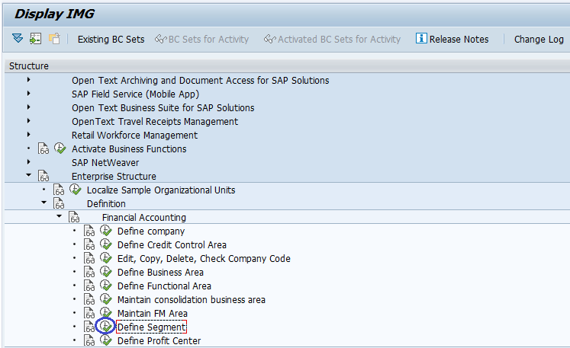Image resolution: width=570 pixels, height=348 pixels.
Task: Execute Define Credit Control Area activity icon
Action: point(106,244)
